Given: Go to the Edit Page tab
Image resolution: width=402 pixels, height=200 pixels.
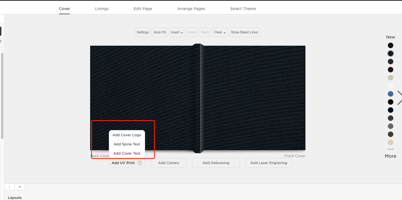Looking at the screenshot, I should (x=143, y=9).
